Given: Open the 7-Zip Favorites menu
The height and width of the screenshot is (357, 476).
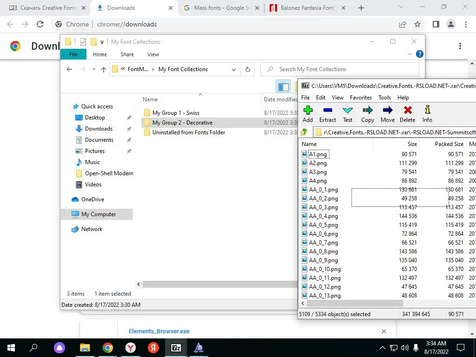Looking at the screenshot, I should (361, 98).
